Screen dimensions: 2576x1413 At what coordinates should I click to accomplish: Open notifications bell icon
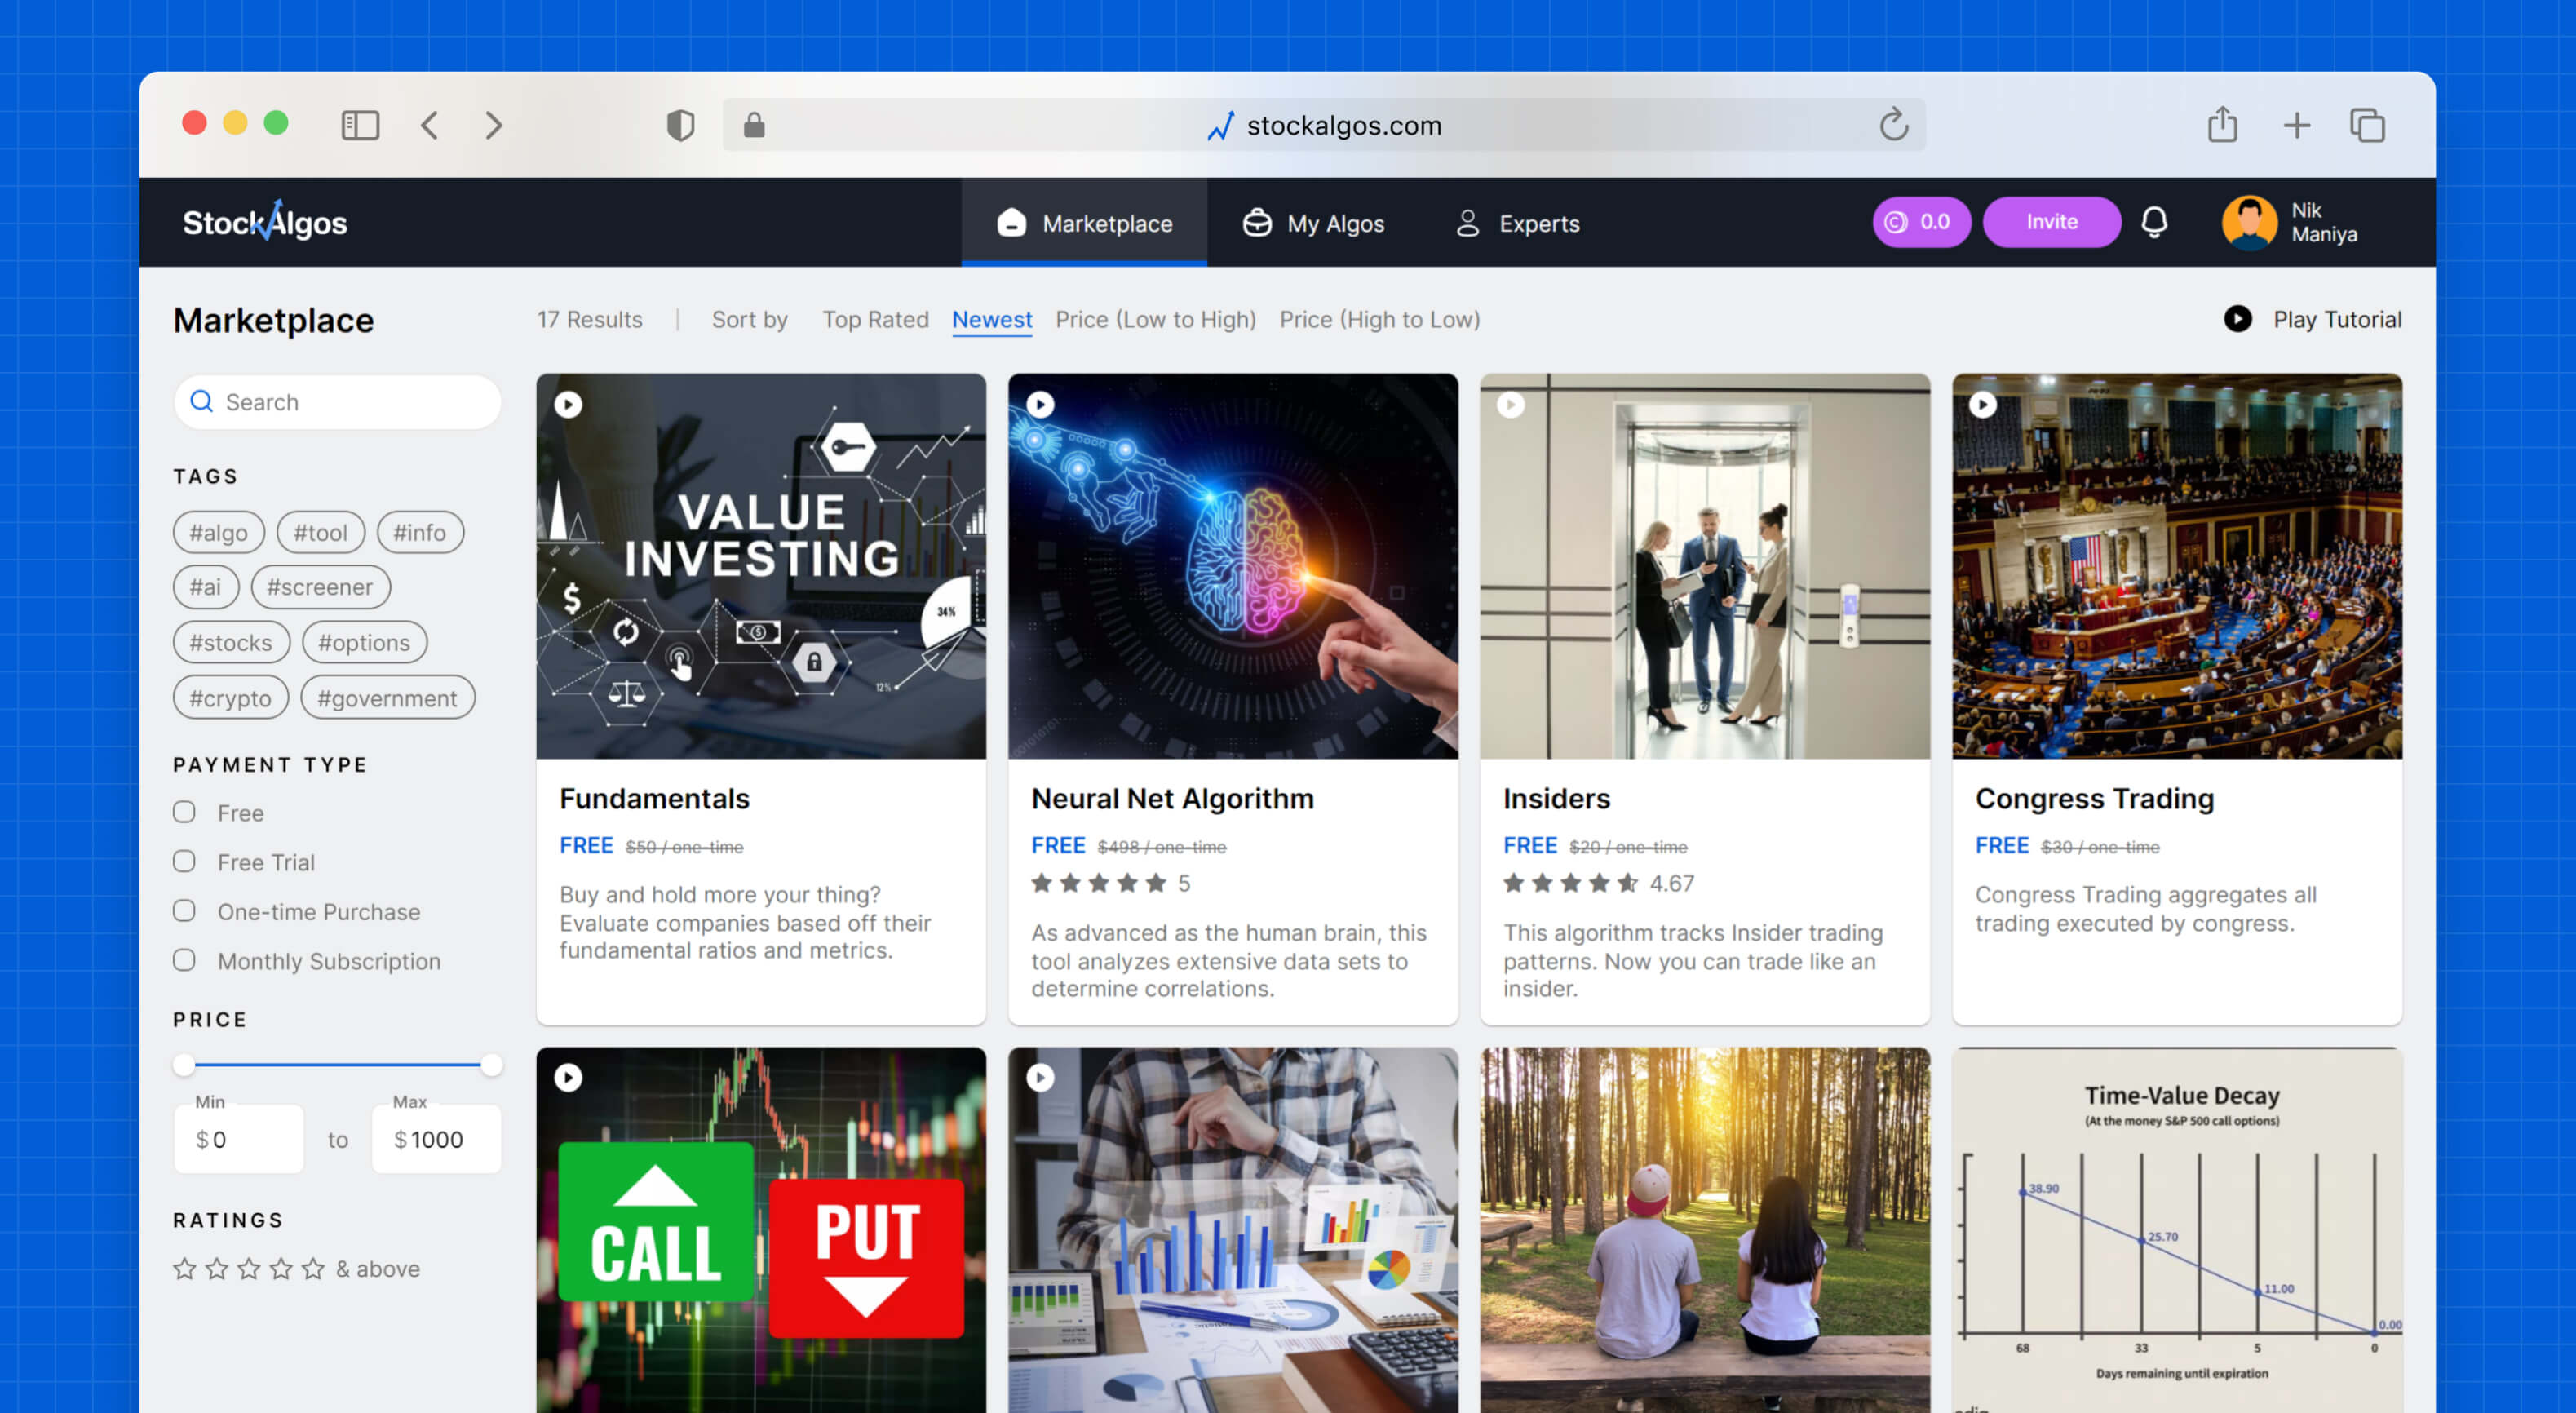tap(2154, 222)
